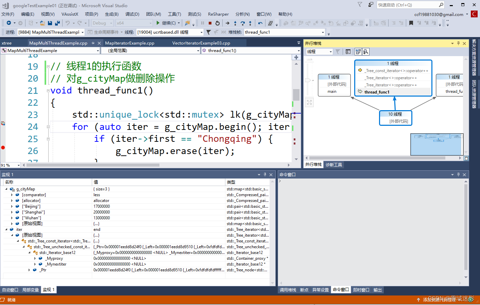This screenshot has width=480, height=305.
Task: Pin the Watch 1 (监视 1) panel
Action: [x=265, y=175]
